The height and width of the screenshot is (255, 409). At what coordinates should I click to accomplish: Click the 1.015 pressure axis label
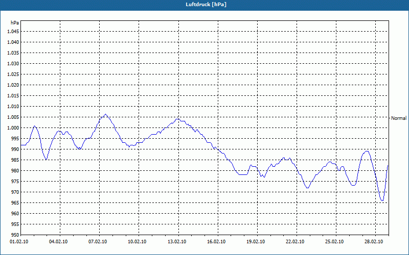tap(13, 96)
